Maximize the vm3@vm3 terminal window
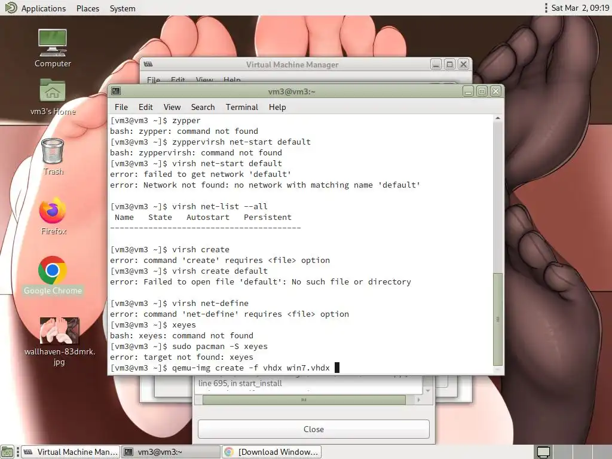Viewport: 612px width, 459px height. pos(482,91)
